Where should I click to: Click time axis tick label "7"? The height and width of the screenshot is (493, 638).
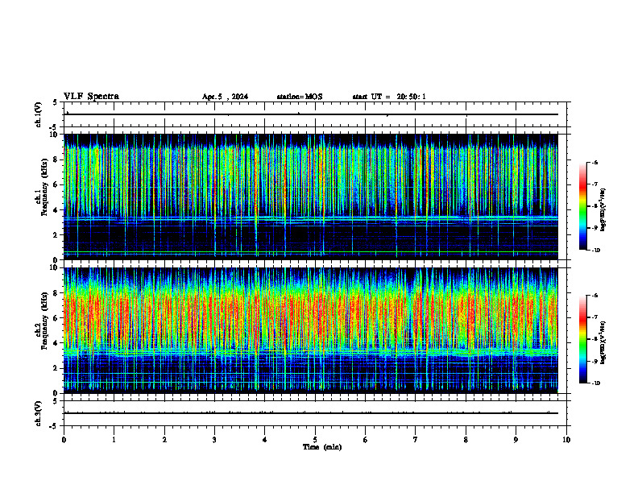tap(416, 440)
